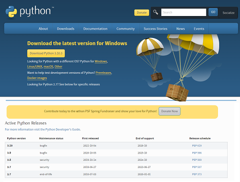Open PEP 569 release schedule
Screen dimensions: 240x182
click(197, 160)
